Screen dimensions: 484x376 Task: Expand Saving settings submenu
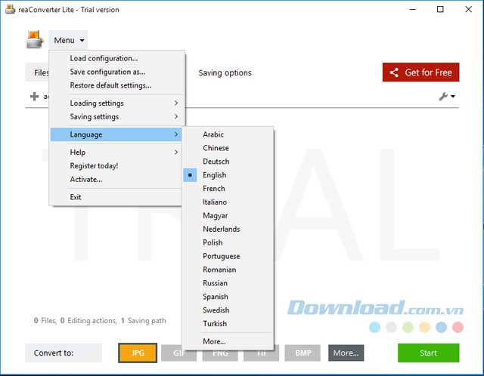pos(116,117)
